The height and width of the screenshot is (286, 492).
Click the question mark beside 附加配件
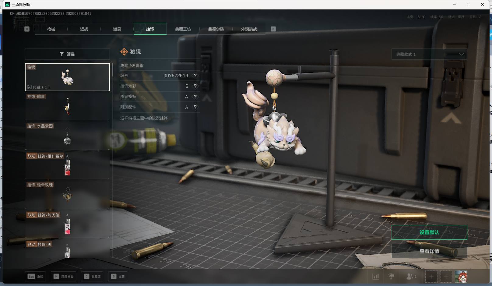pyautogui.click(x=195, y=107)
